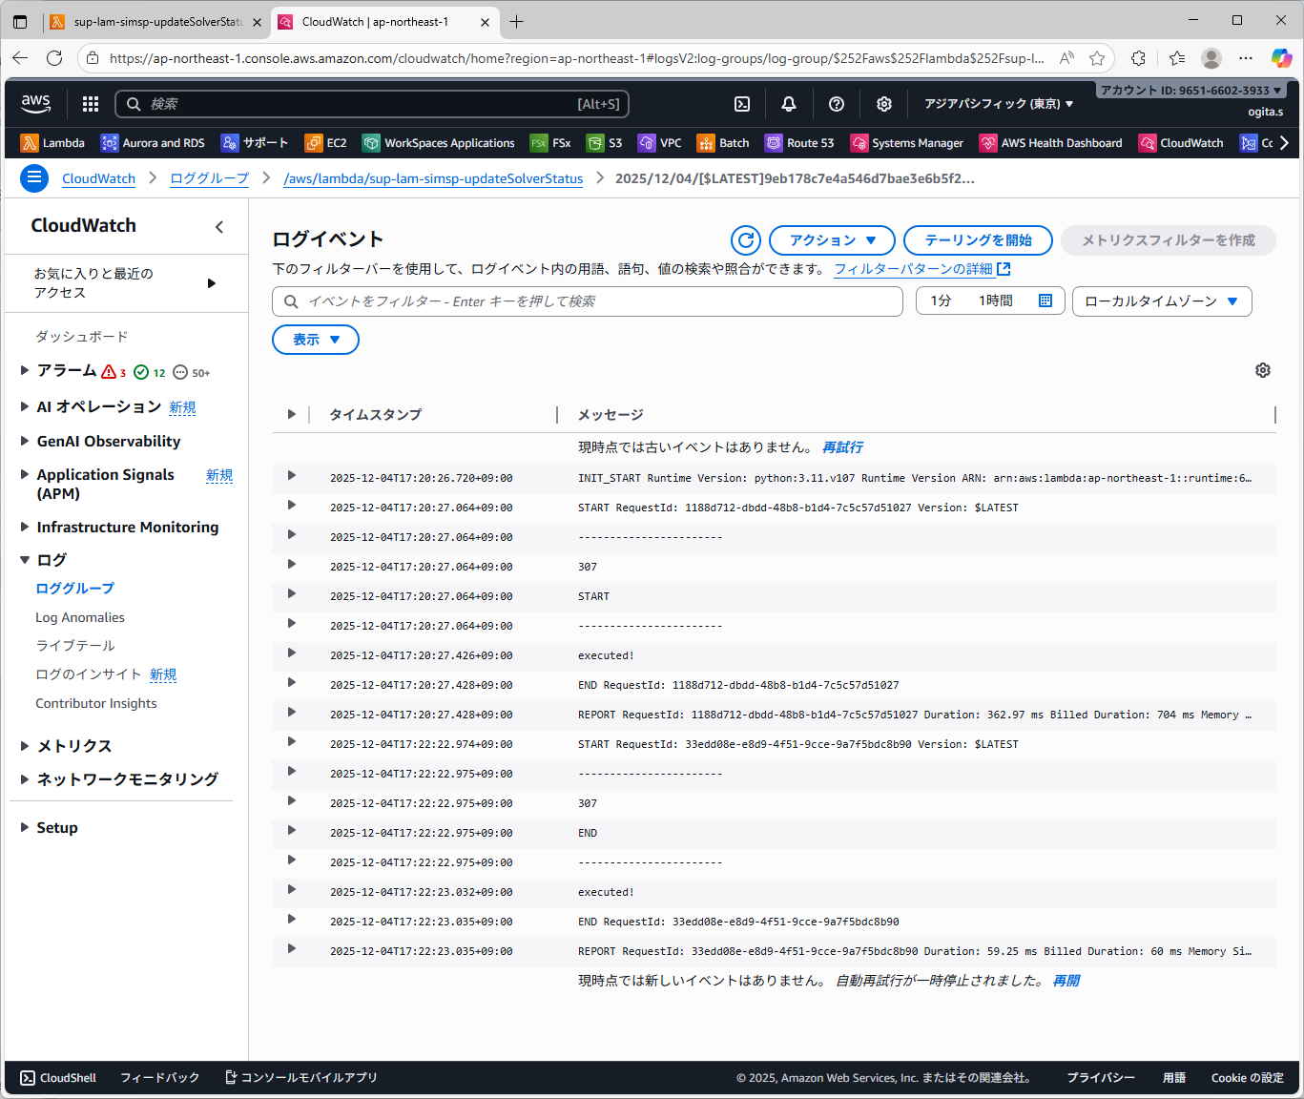Screen dimensions: 1304x1099
Task: Refresh the log events list
Action: pyautogui.click(x=746, y=240)
